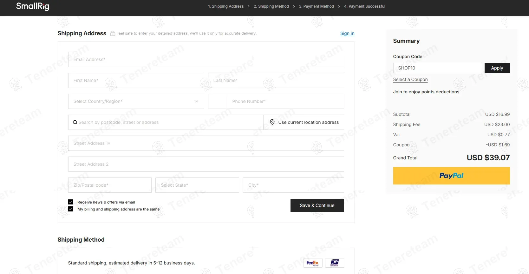Focus the Street Address 2 field
The image size is (529, 274).
click(x=206, y=164)
